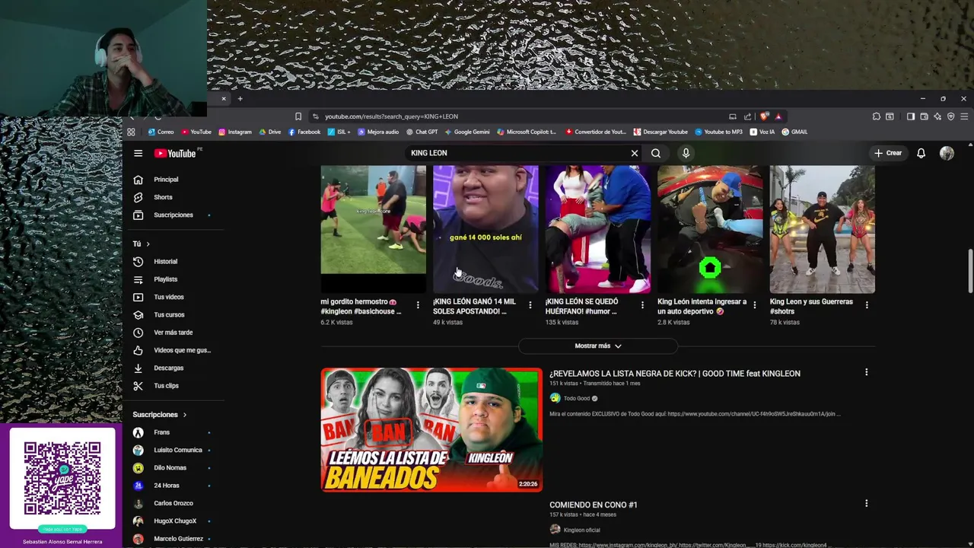
Task: Click the page vertical scrollbar thumb
Action: (970, 270)
